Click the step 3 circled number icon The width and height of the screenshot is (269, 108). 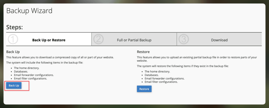184,40
